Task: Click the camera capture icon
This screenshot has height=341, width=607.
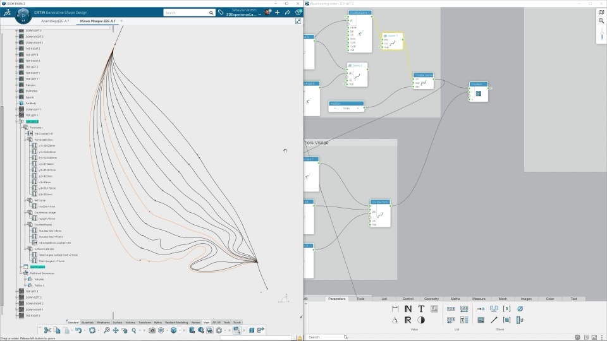Action: 152,330
